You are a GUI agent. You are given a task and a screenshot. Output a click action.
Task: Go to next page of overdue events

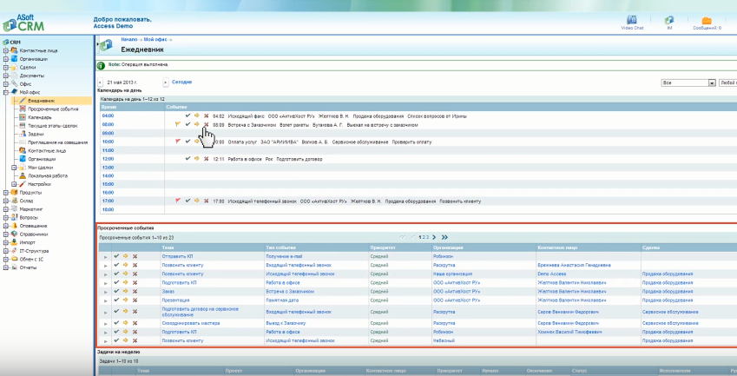click(x=434, y=237)
